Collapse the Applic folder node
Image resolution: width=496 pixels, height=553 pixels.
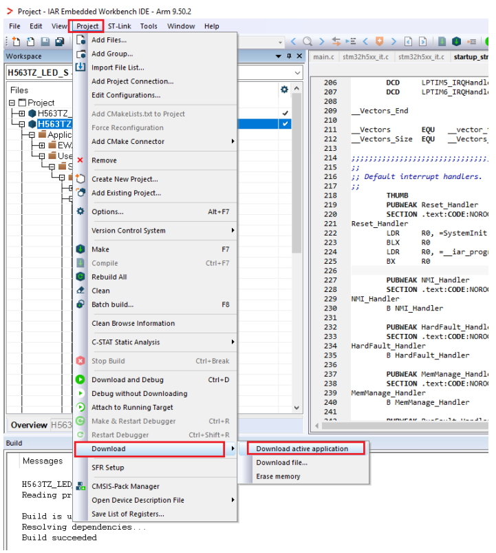[x=32, y=135]
